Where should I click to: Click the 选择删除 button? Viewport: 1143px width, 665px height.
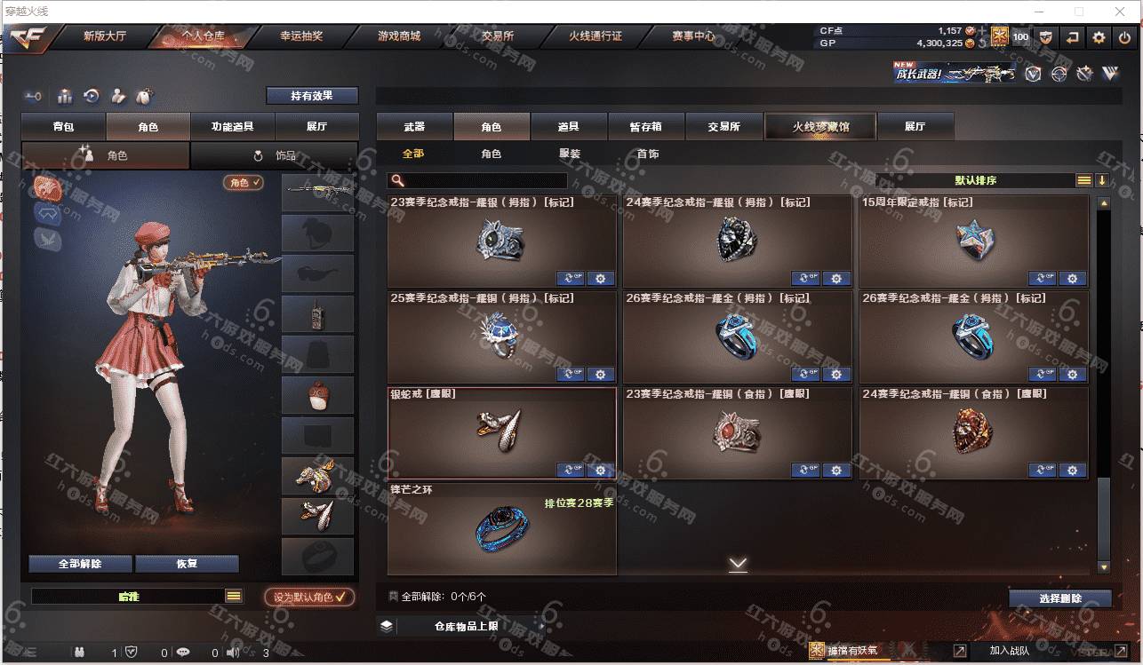(x=1060, y=598)
